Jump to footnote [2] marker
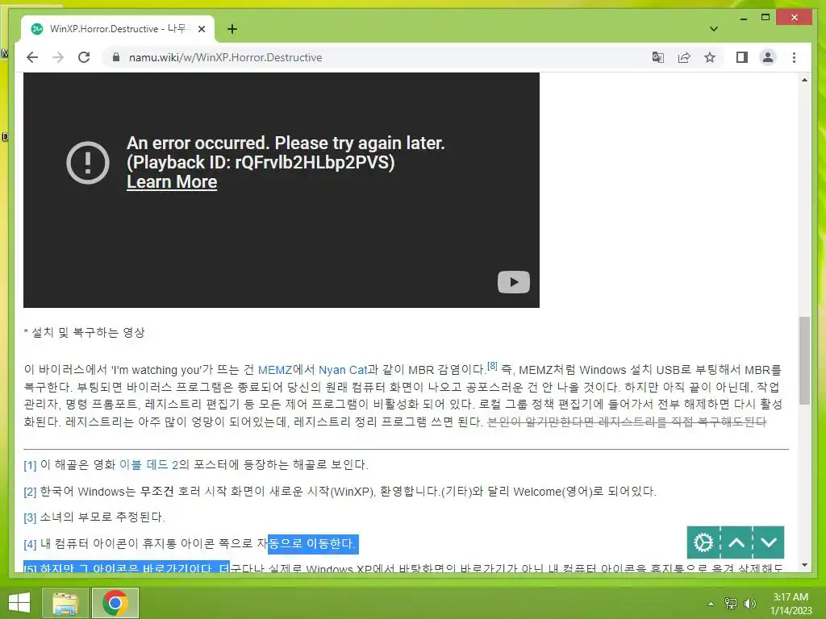The image size is (826, 619). point(30,492)
